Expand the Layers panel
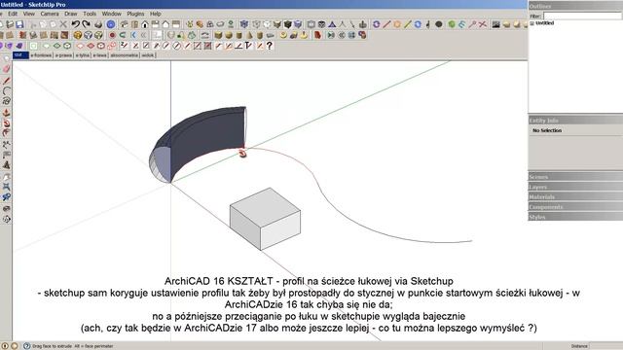 tap(575, 187)
